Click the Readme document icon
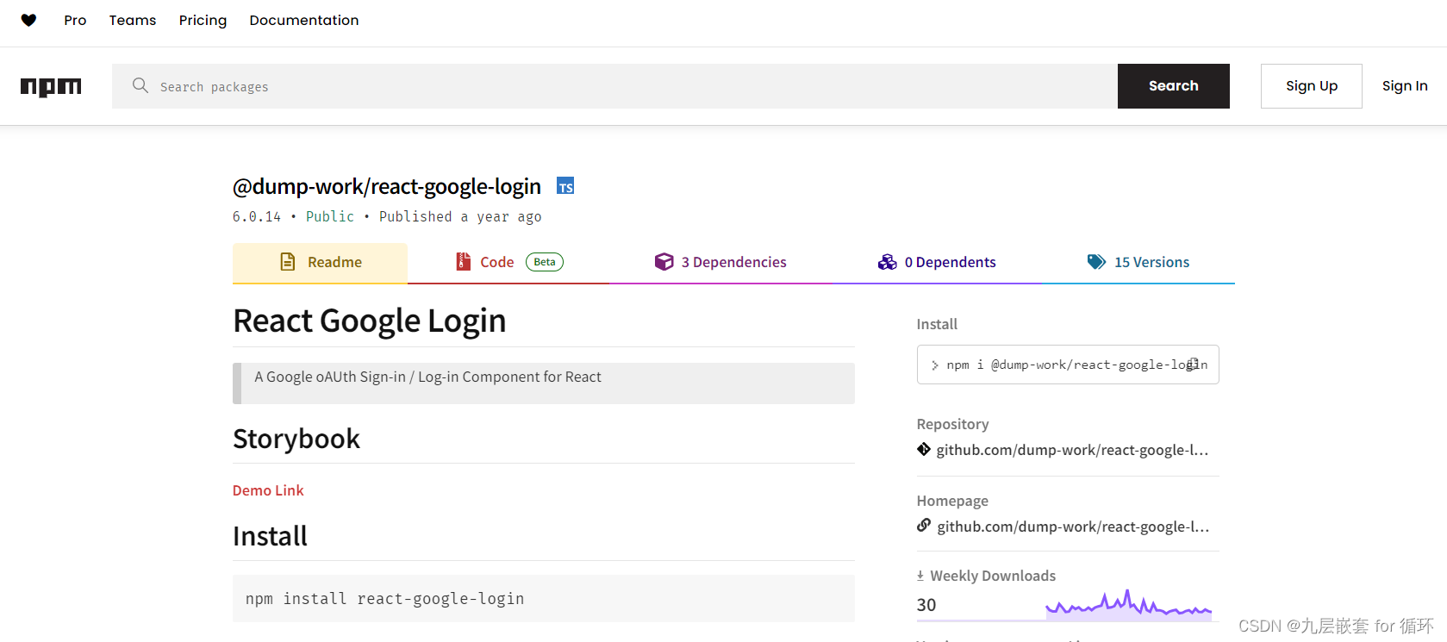This screenshot has width=1447, height=642. tap(288, 262)
